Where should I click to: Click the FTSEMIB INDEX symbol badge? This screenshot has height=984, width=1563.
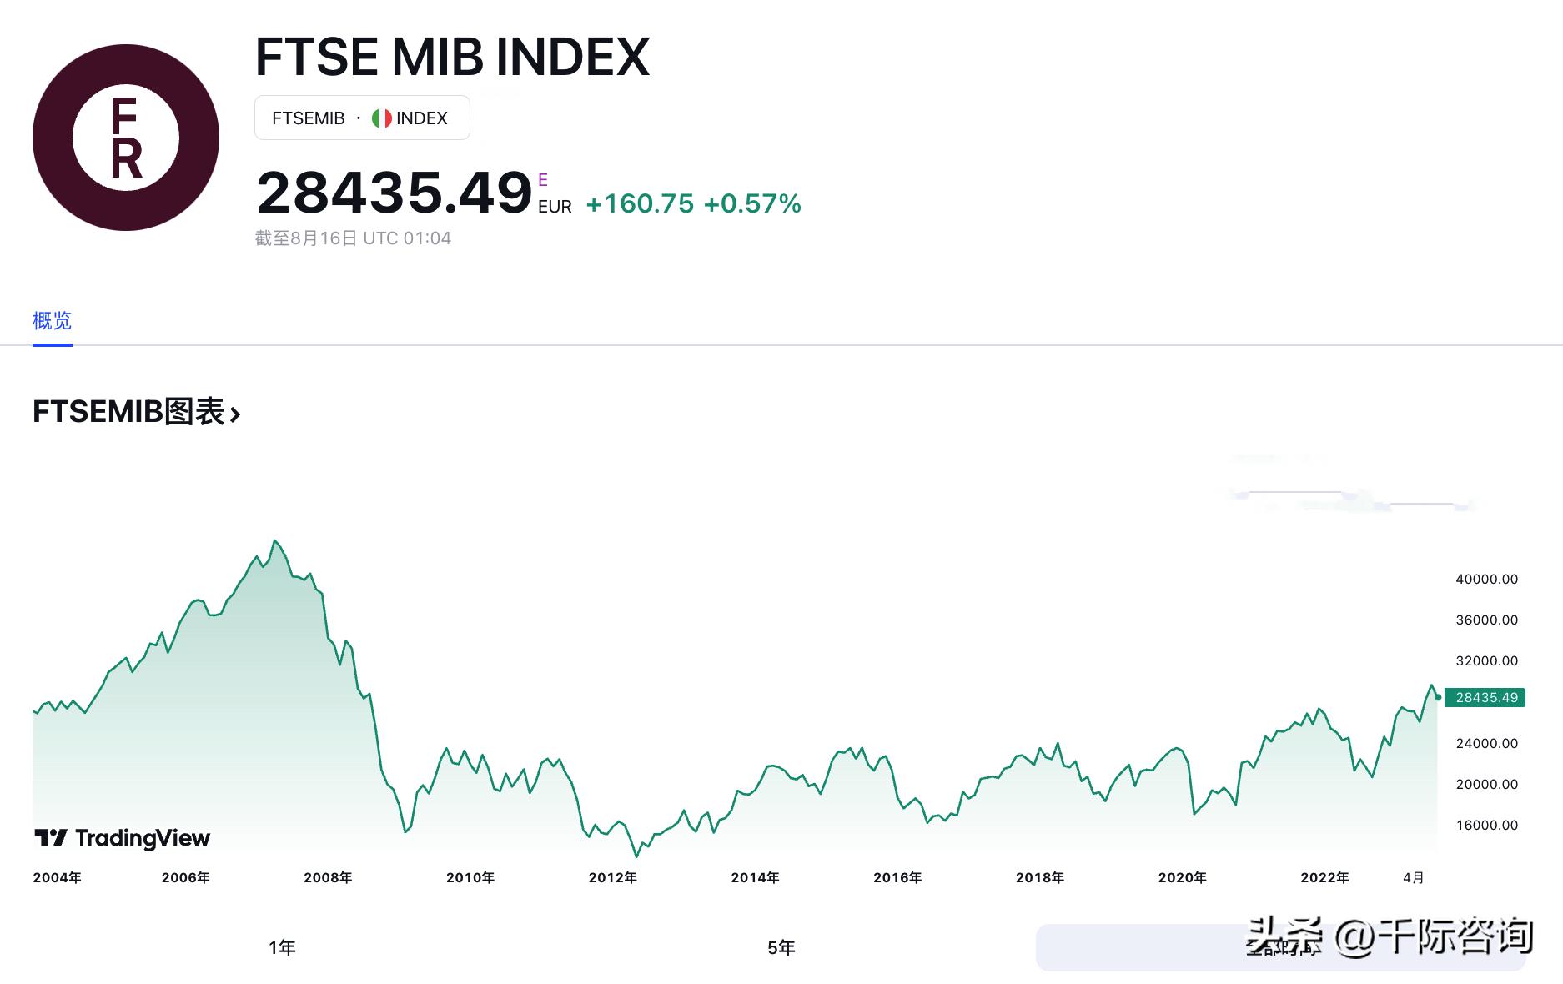(x=362, y=118)
